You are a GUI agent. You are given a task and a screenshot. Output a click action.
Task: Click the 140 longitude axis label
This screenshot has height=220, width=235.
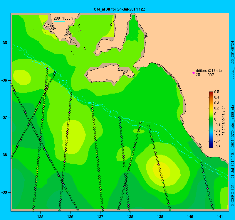tap(190, 216)
